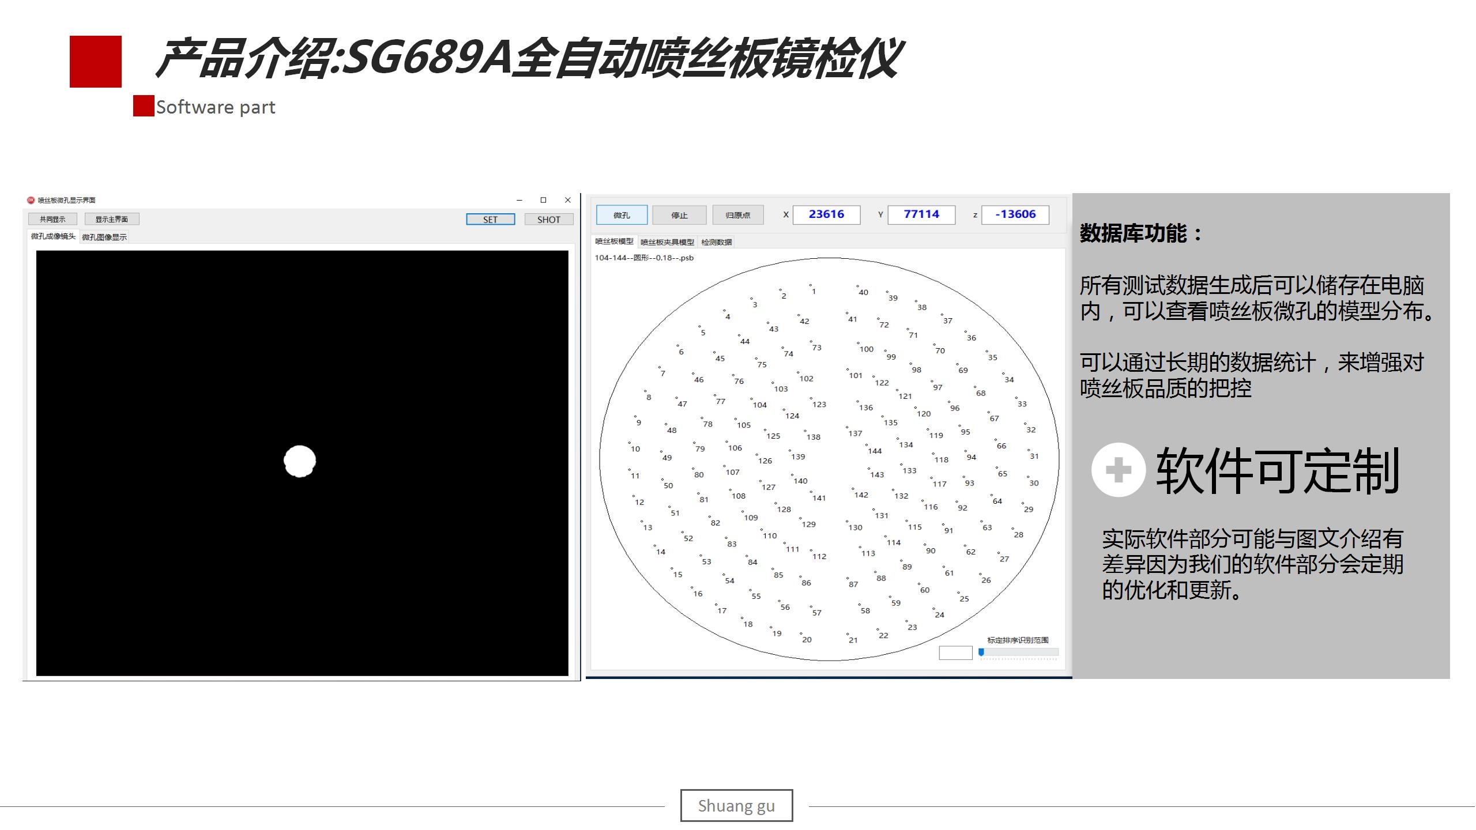Click the empty box beside the slider
The width and height of the screenshot is (1476, 830).
pos(955,653)
